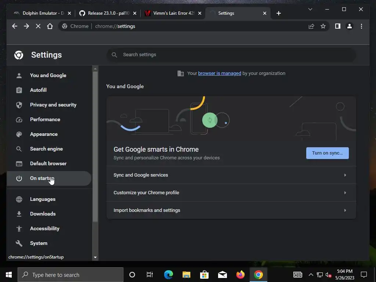Go back using the browser back arrow
Image resolution: width=376 pixels, height=282 pixels.
15,26
